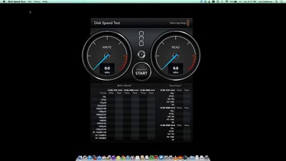Click the menu bar clock showing Tue 8:51 PM
The width and height of the screenshot is (286, 161).
[x=250, y=1]
